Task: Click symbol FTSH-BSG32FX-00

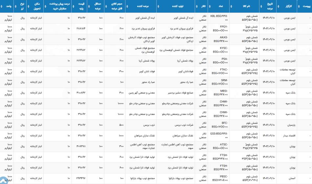Action: pyautogui.click(x=220, y=157)
